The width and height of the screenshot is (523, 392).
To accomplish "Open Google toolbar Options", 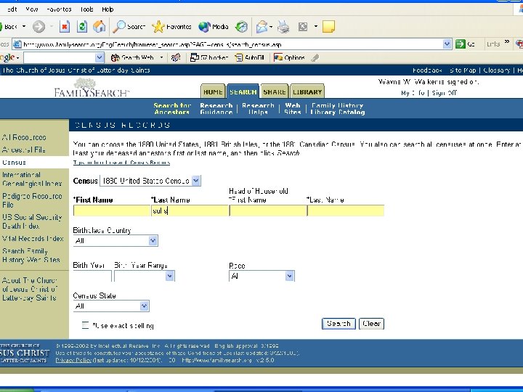I will [x=289, y=57].
